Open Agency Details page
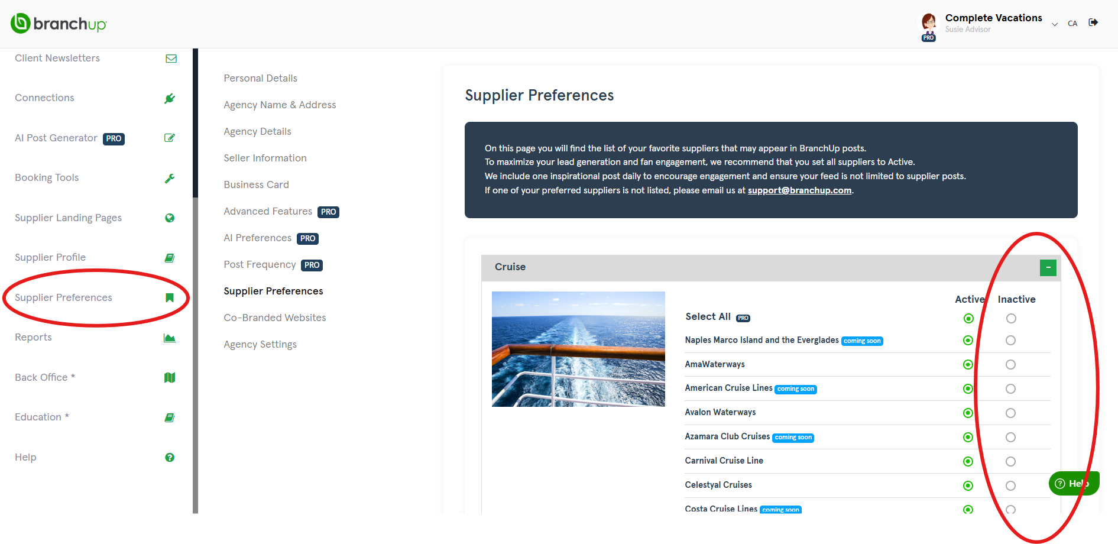This screenshot has height=544, width=1118. tap(257, 131)
